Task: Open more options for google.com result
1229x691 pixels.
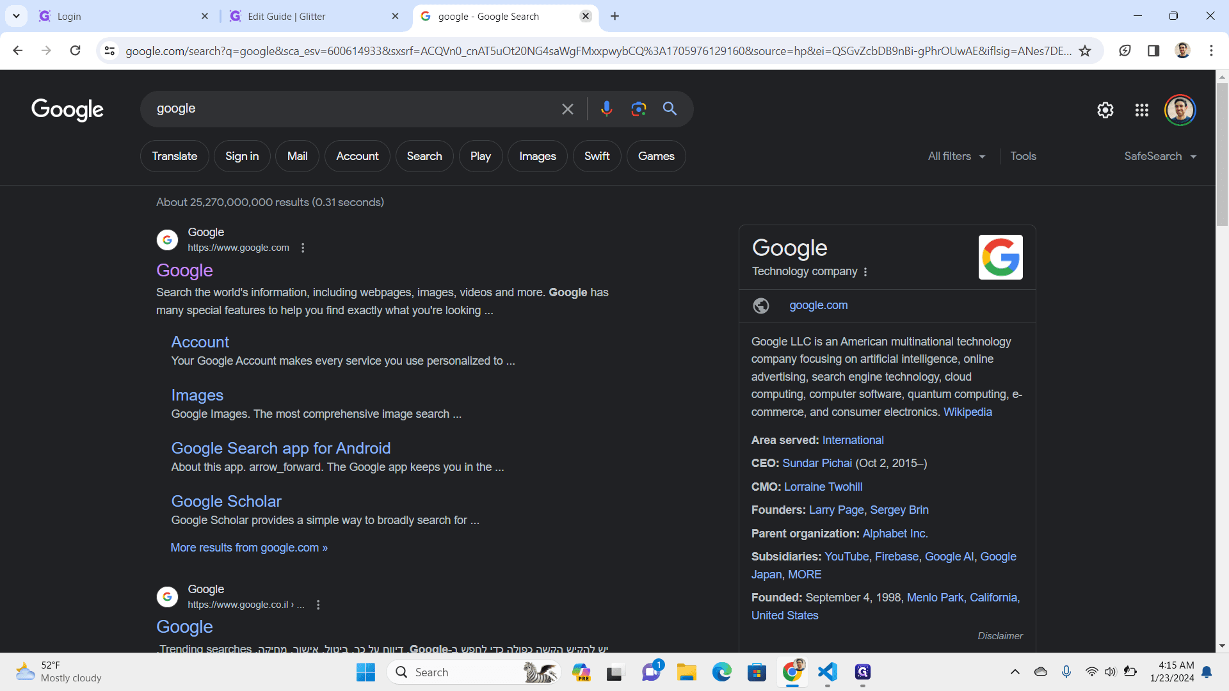Action: 303,248
